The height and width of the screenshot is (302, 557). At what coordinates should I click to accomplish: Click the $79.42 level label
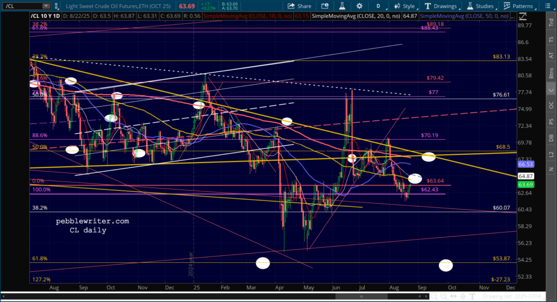click(x=435, y=78)
